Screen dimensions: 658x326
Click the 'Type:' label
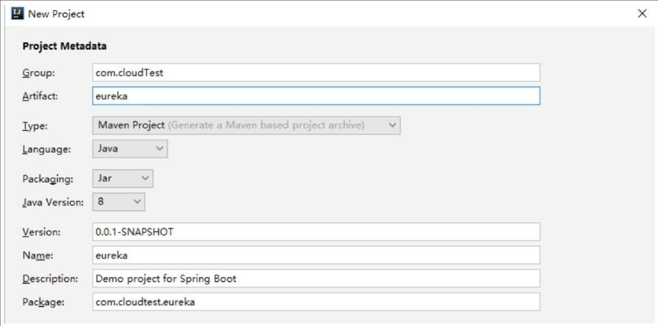click(35, 126)
